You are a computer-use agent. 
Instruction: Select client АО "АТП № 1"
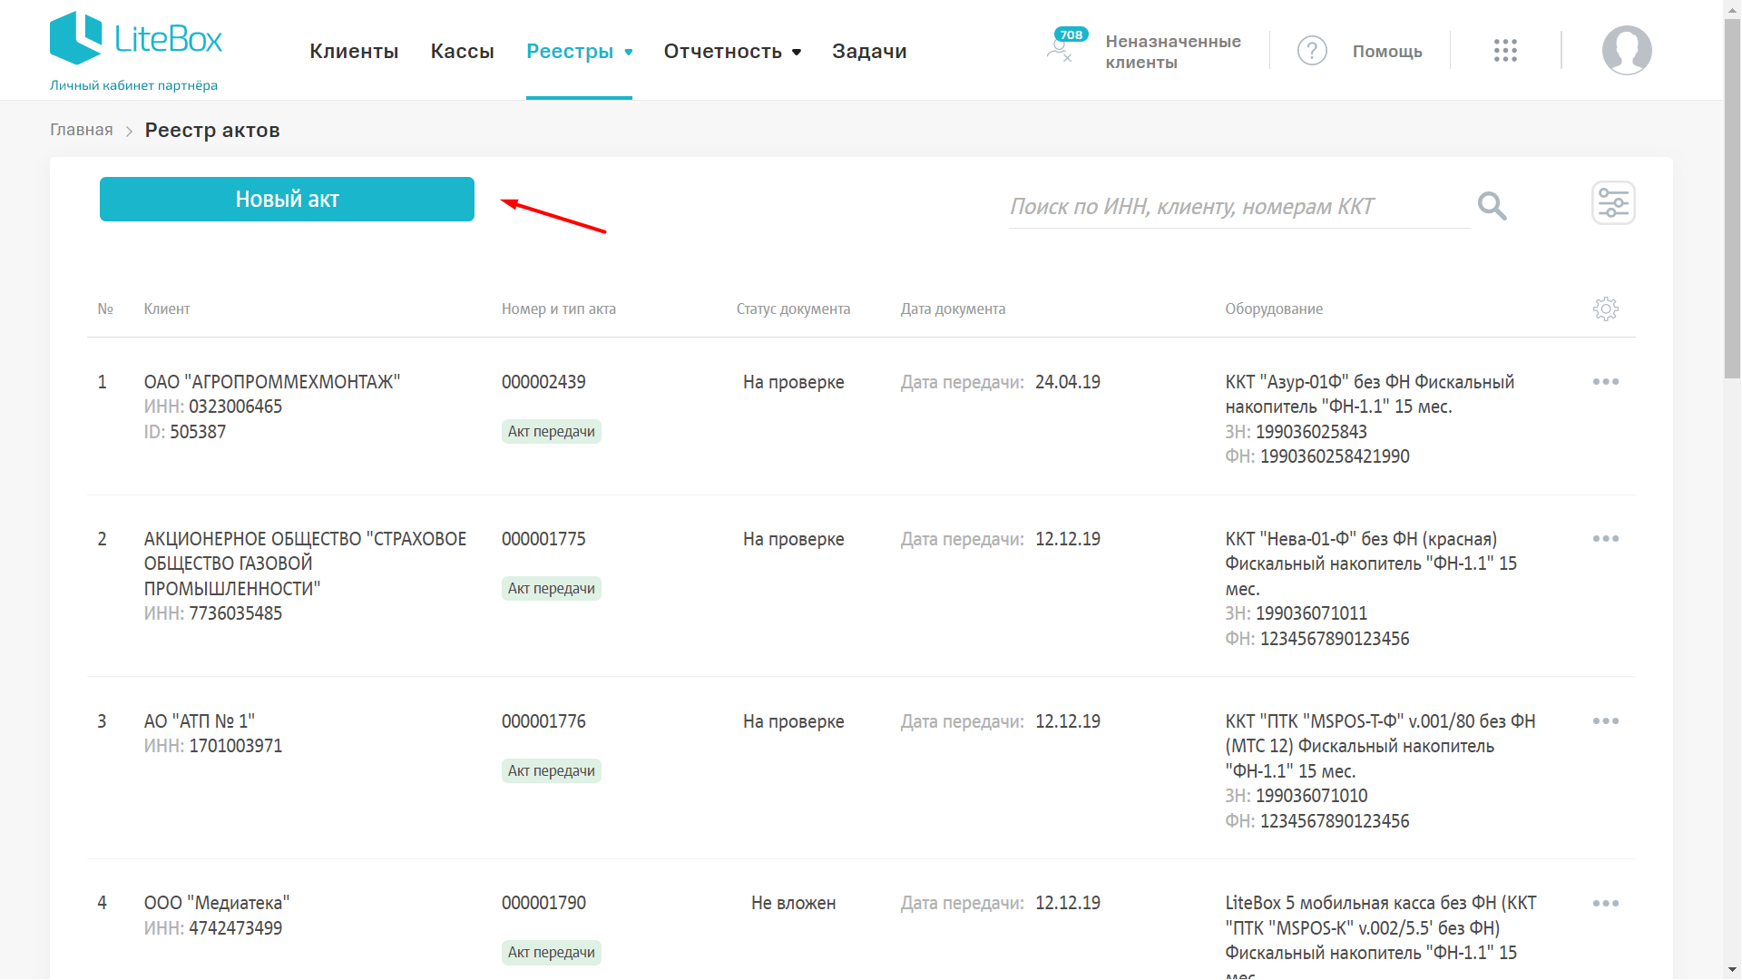click(x=200, y=721)
